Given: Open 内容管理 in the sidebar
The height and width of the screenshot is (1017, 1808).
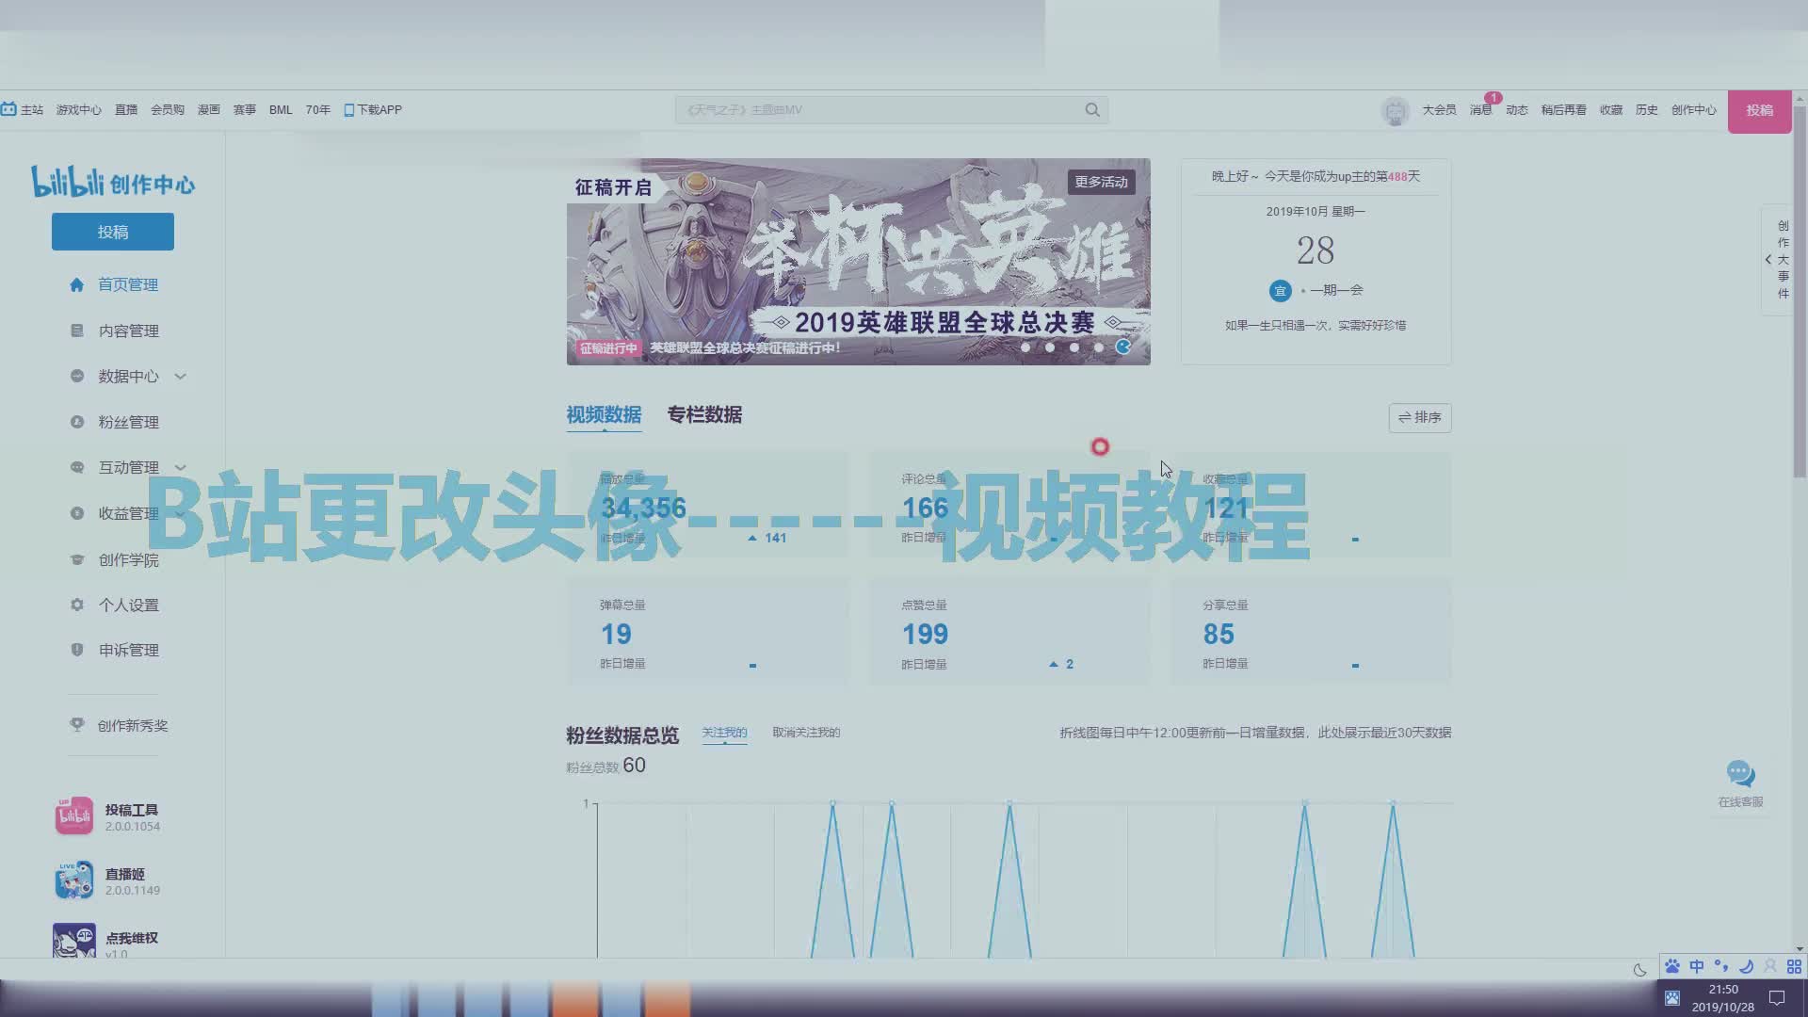Looking at the screenshot, I should click(x=128, y=331).
